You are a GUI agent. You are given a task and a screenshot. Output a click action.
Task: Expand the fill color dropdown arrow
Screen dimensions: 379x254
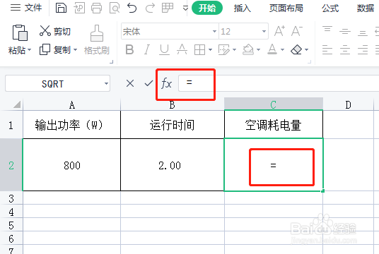(x=258, y=49)
